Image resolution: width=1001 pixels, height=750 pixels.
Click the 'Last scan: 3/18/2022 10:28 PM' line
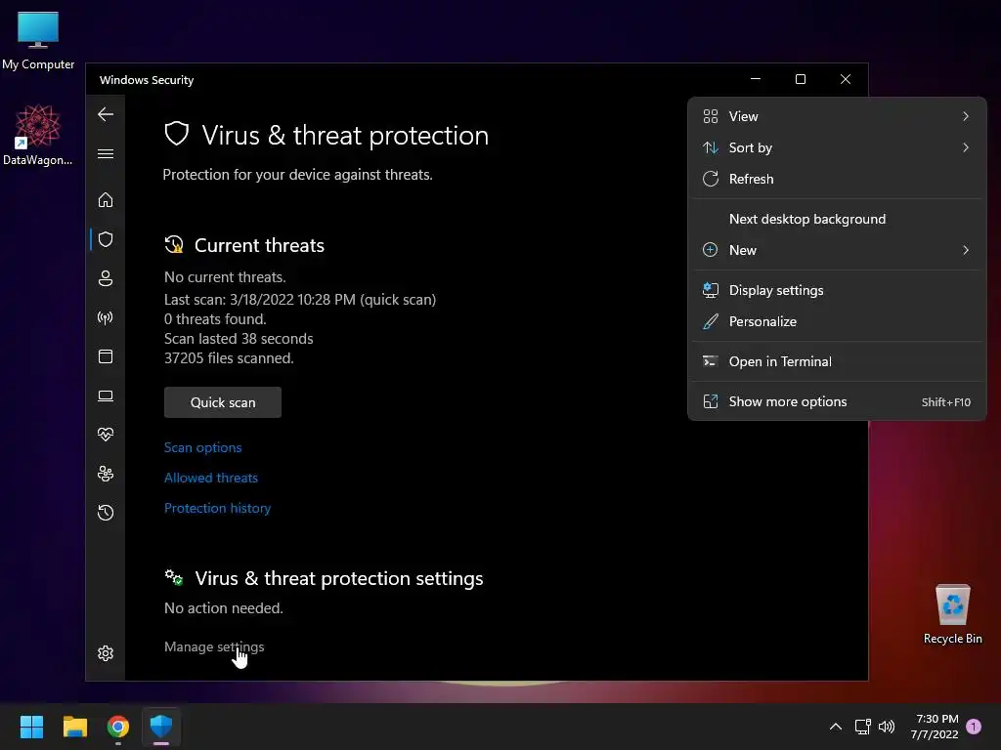[x=300, y=300]
